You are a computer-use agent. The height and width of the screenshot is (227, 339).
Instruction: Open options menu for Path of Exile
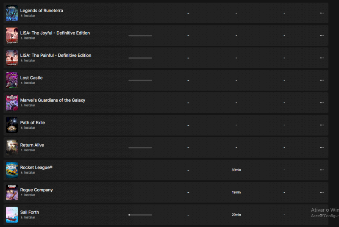322,125
